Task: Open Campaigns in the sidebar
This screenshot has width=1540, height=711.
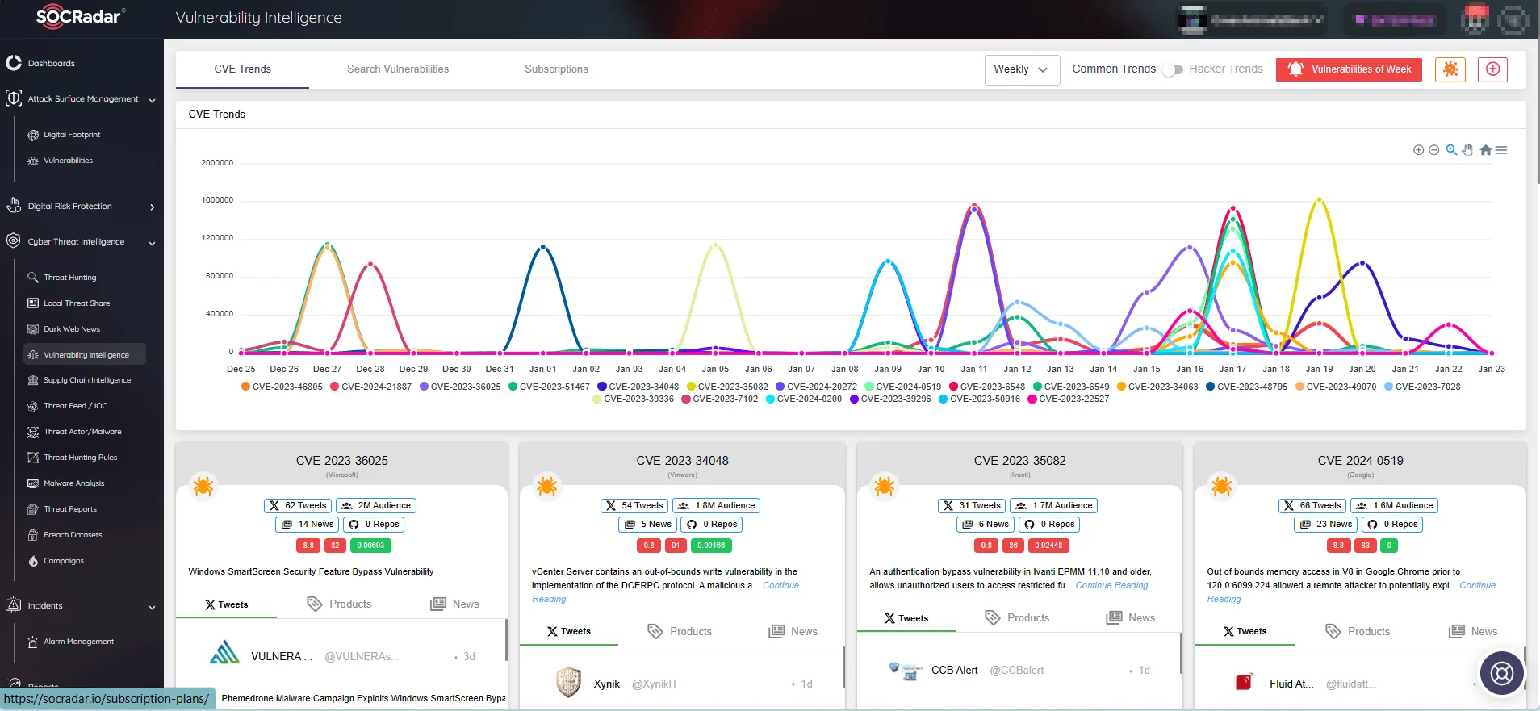Action: 64,561
